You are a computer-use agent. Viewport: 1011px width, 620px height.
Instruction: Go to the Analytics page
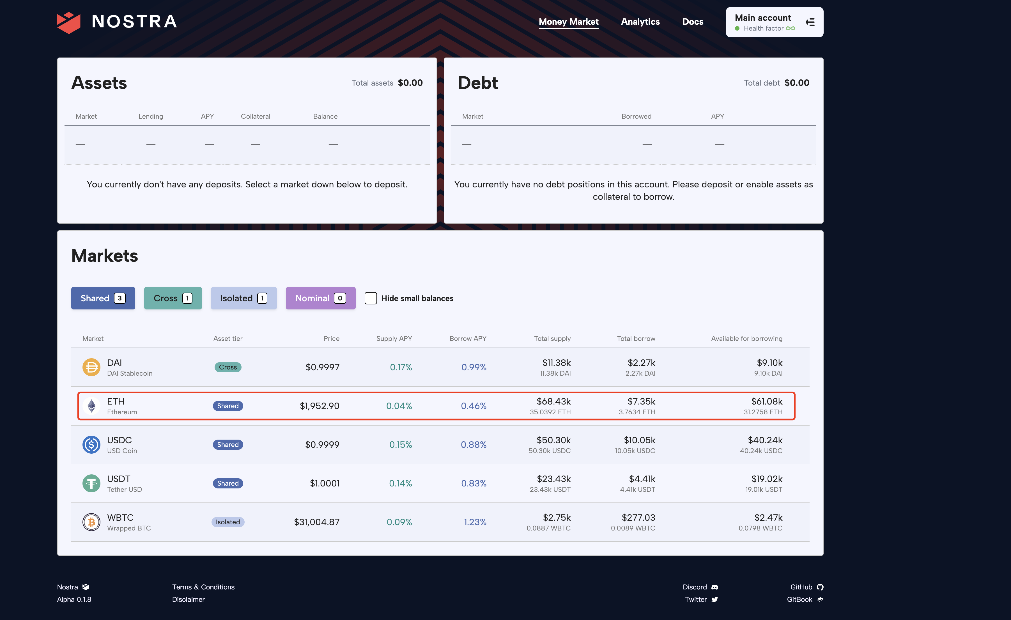click(640, 22)
